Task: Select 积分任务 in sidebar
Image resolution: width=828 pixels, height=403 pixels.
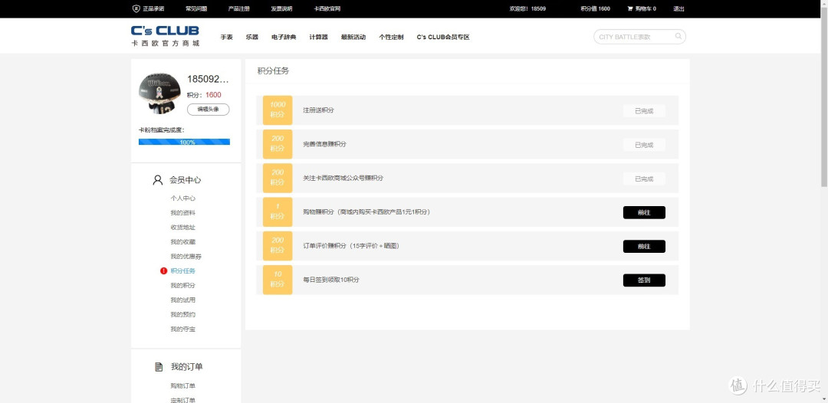Action: coord(182,271)
